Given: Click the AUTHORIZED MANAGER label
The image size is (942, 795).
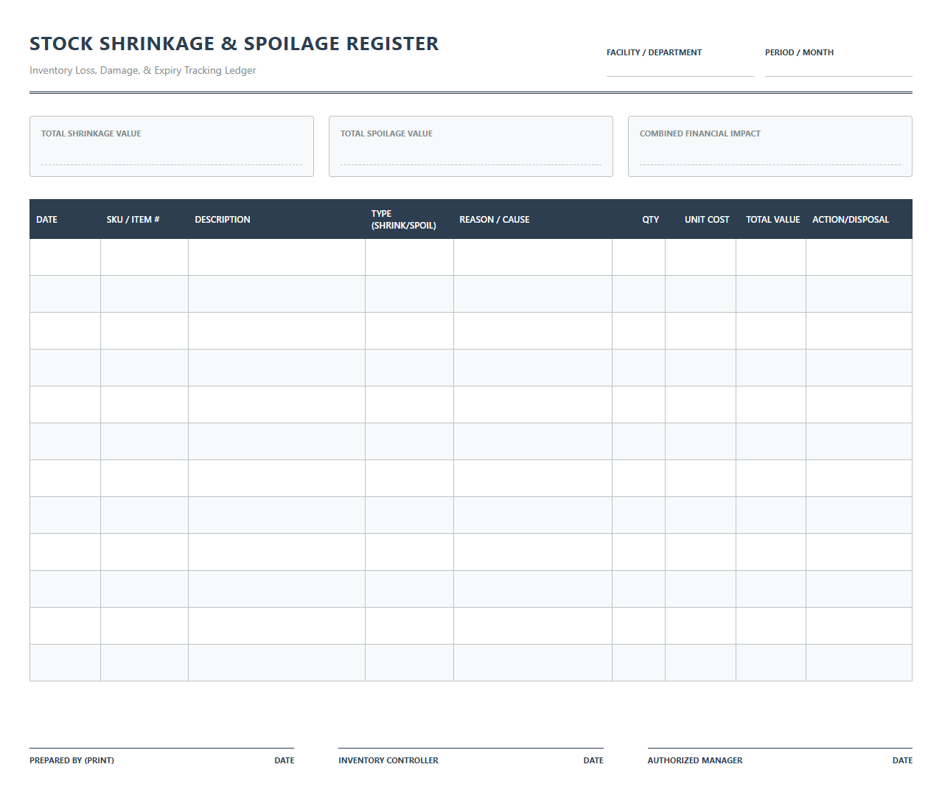Looking at the screenshot, I should click(x=695, y=760).
